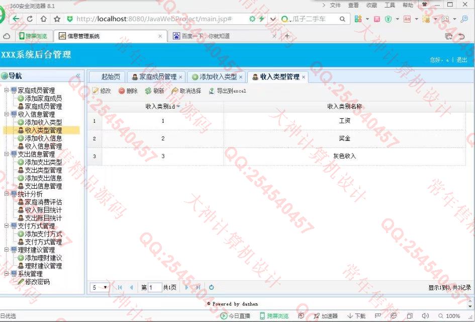Open the page size dropdown showing 5
Screen dimensions: 475x322
click(100, 287)
